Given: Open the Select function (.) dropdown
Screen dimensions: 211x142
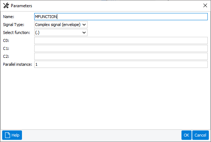Looking at the screenshot, I should coord(61,33).
